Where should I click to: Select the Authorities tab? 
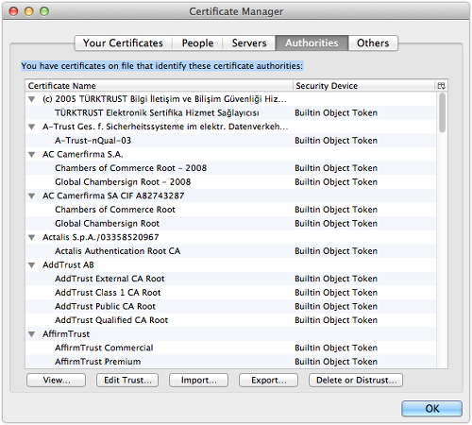click(312, 42)
